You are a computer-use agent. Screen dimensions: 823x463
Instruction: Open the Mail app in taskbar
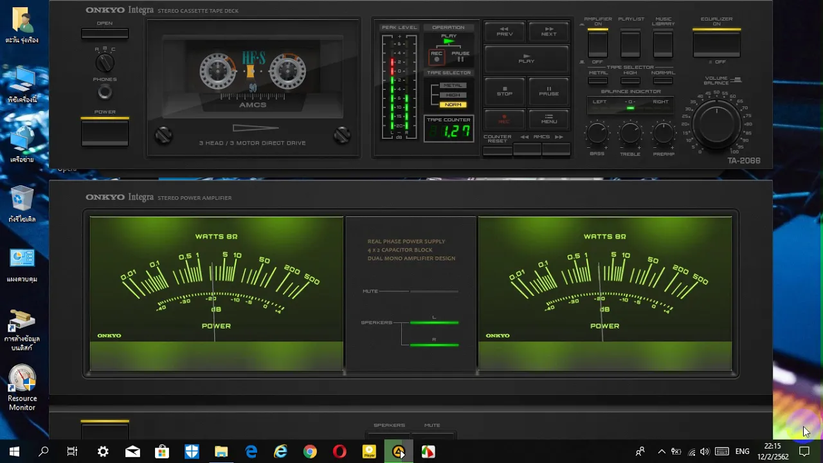point(132,452)
